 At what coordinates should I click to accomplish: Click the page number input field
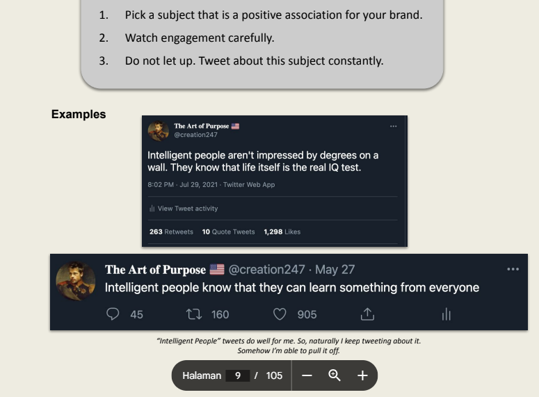[237, 375]
